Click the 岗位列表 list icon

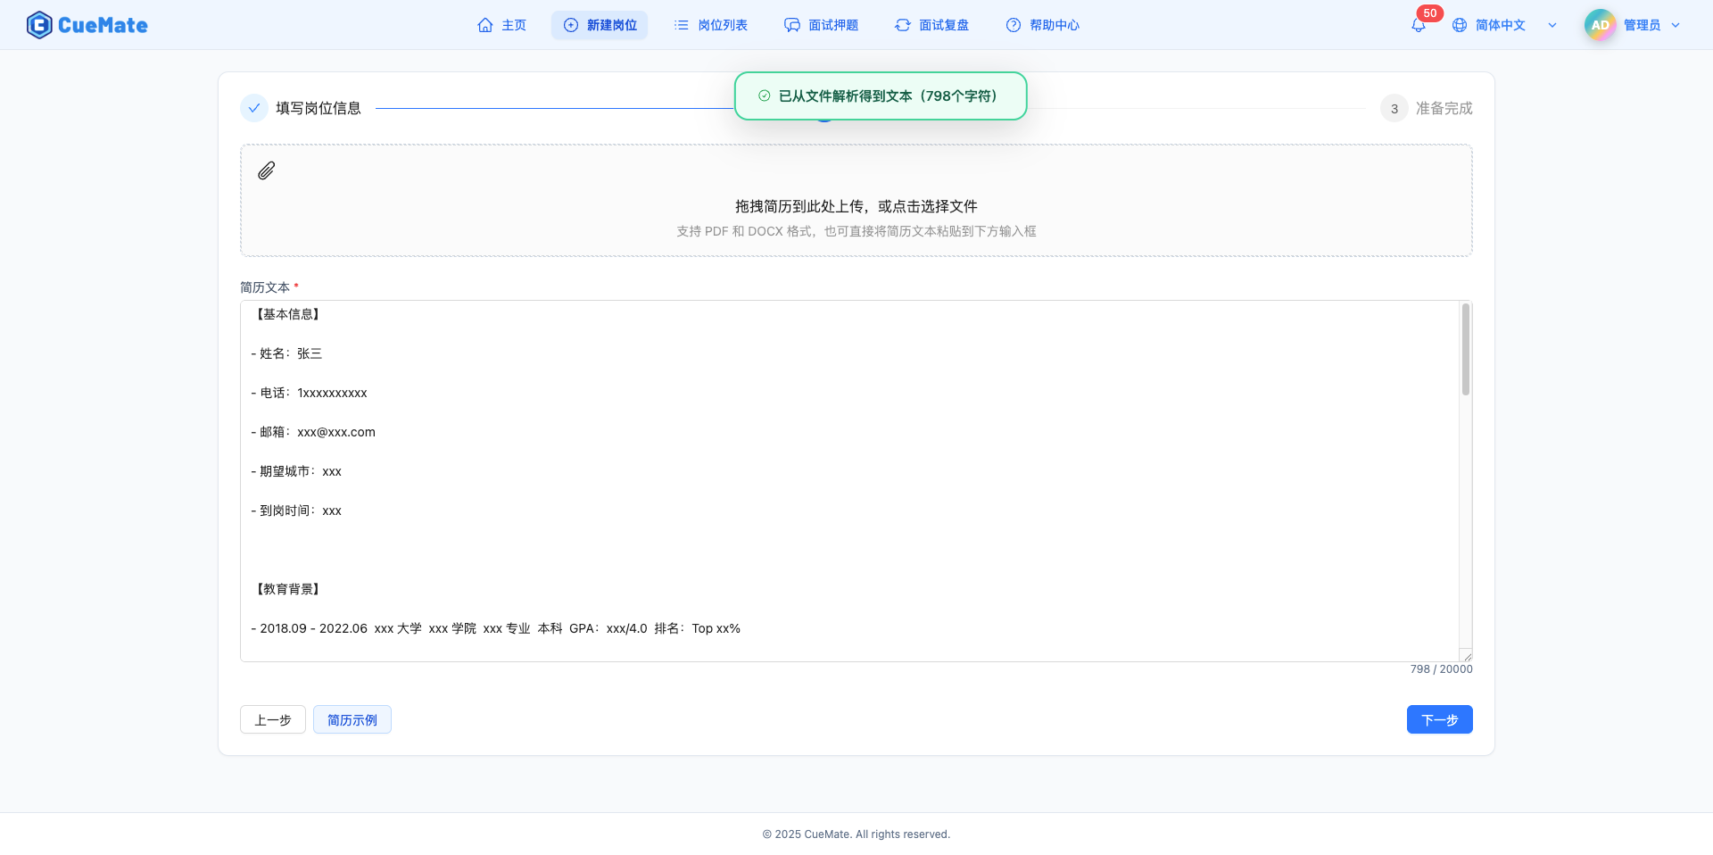[x=681, y=25]
